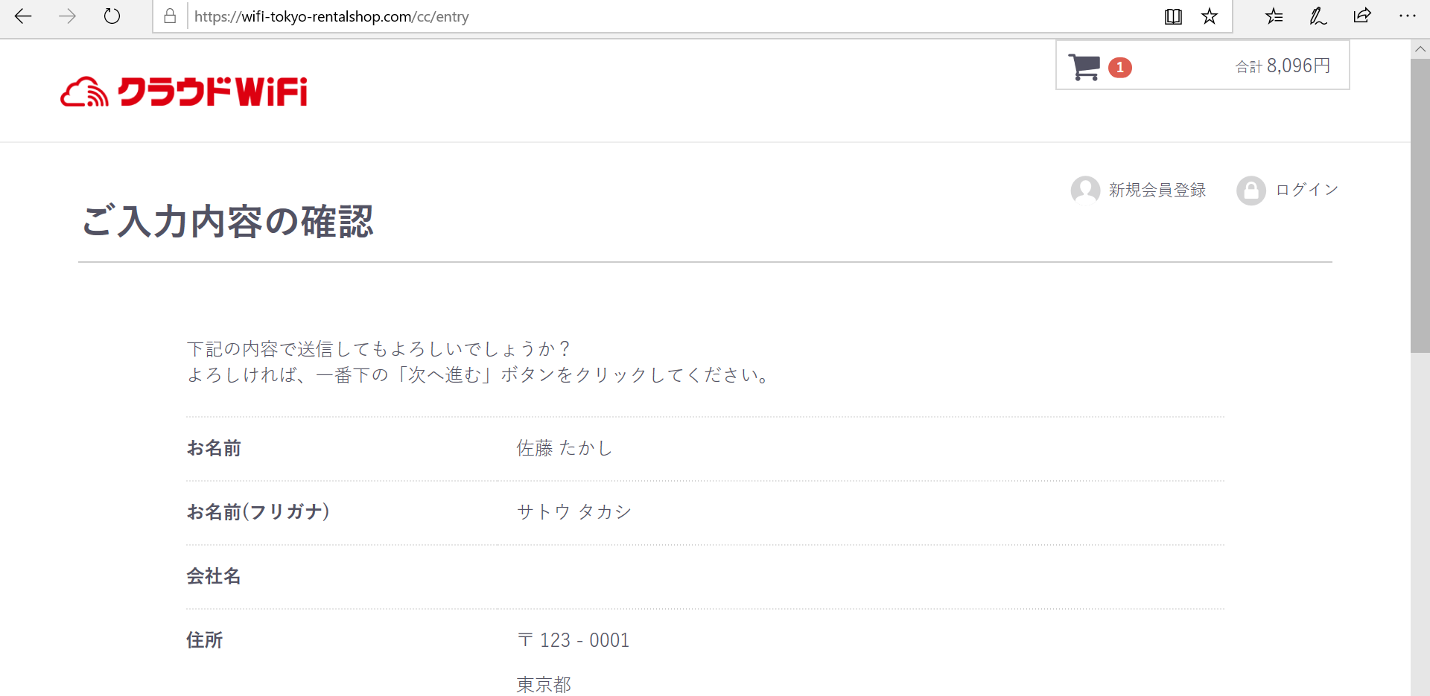Click the ログイン link
The height and width of the screenshot is (696, 1430).
click(x=1306, y=191)
